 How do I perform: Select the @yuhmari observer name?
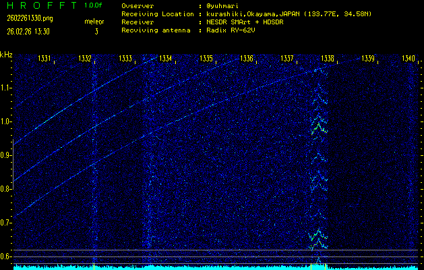[x=222, y=5]
